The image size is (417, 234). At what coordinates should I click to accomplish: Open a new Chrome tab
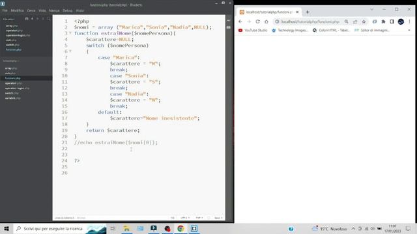308,12
